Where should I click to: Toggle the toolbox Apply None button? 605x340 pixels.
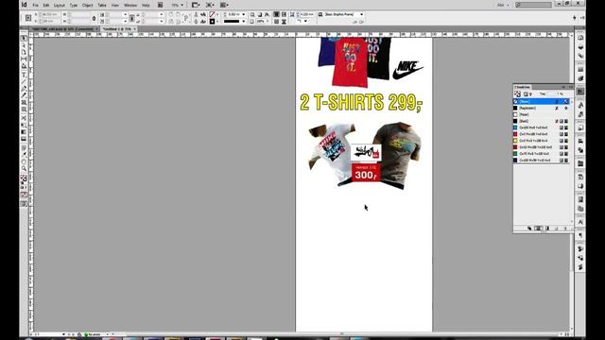(x=24, y=195)
